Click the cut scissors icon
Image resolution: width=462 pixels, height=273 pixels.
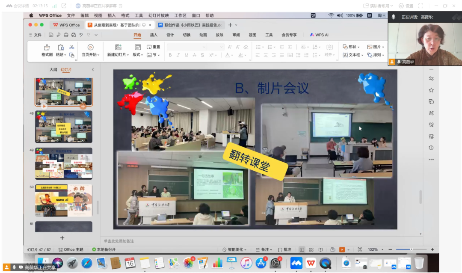(72, 47)
